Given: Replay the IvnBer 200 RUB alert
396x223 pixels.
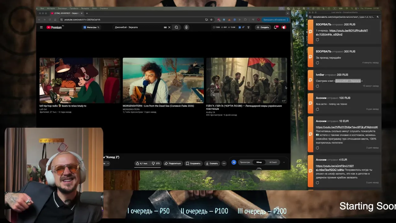Looking at the screenshot, I should [x=317, y=86].
